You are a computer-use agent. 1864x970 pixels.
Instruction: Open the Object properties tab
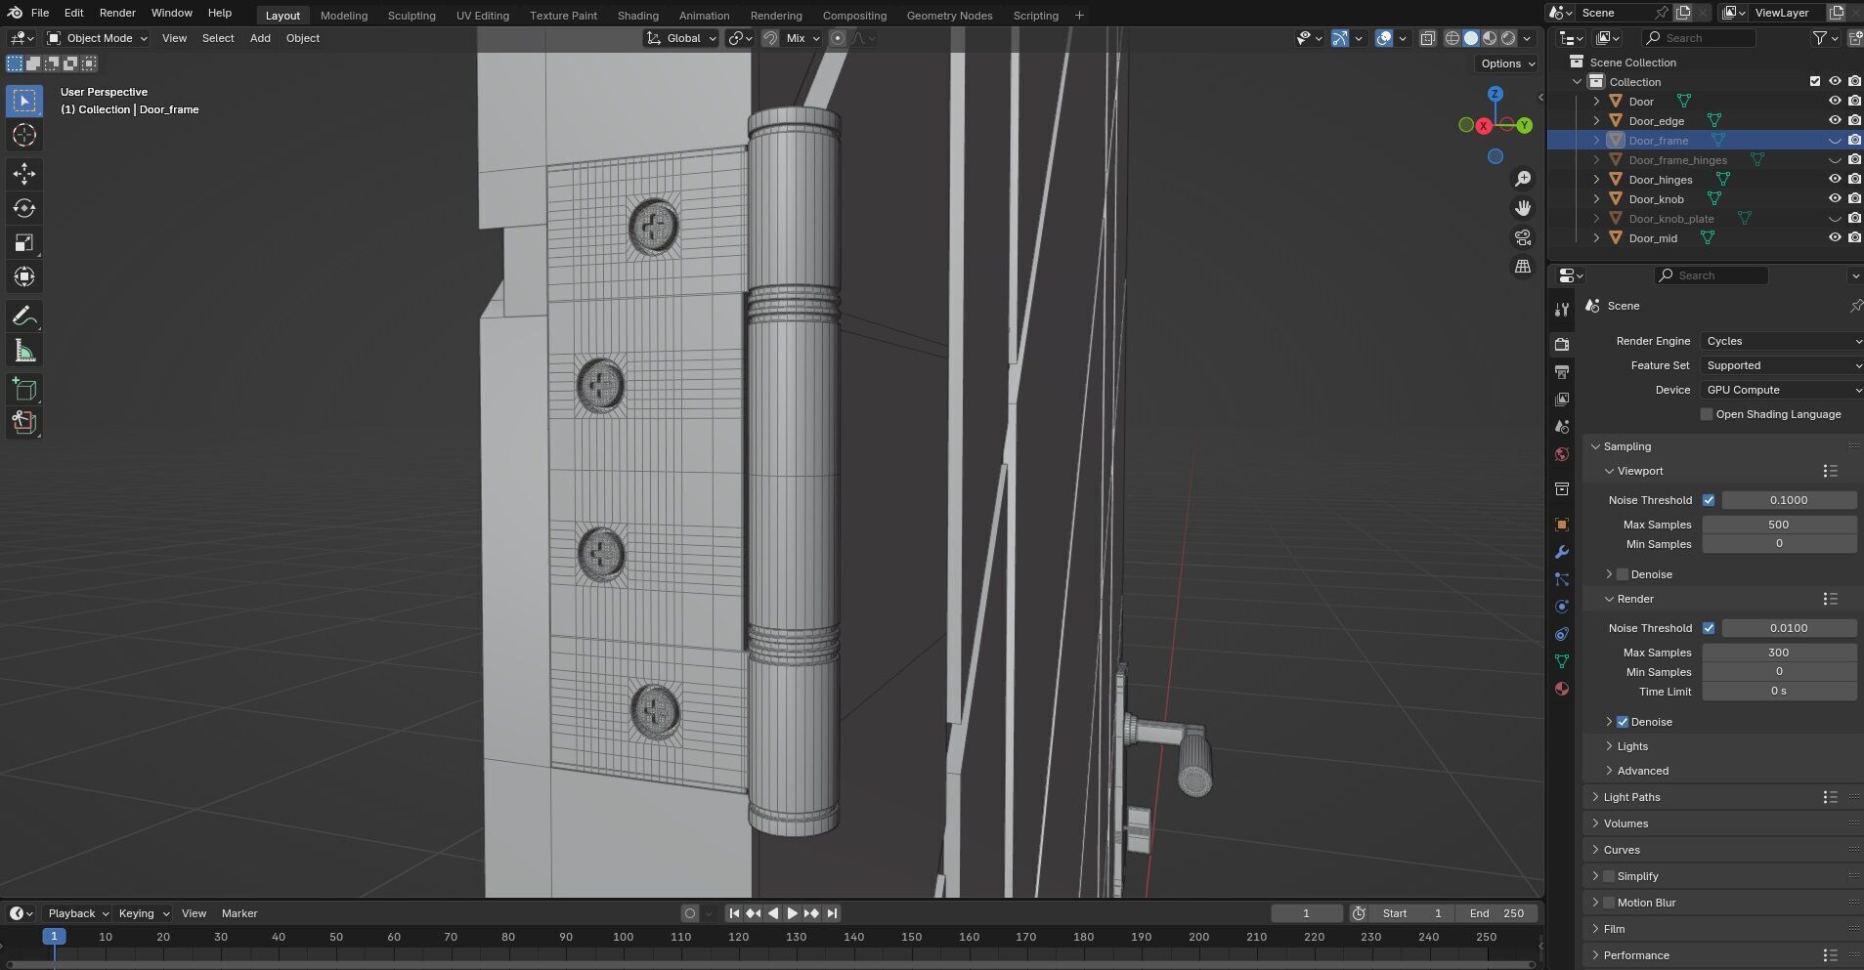coord(1562,525)
